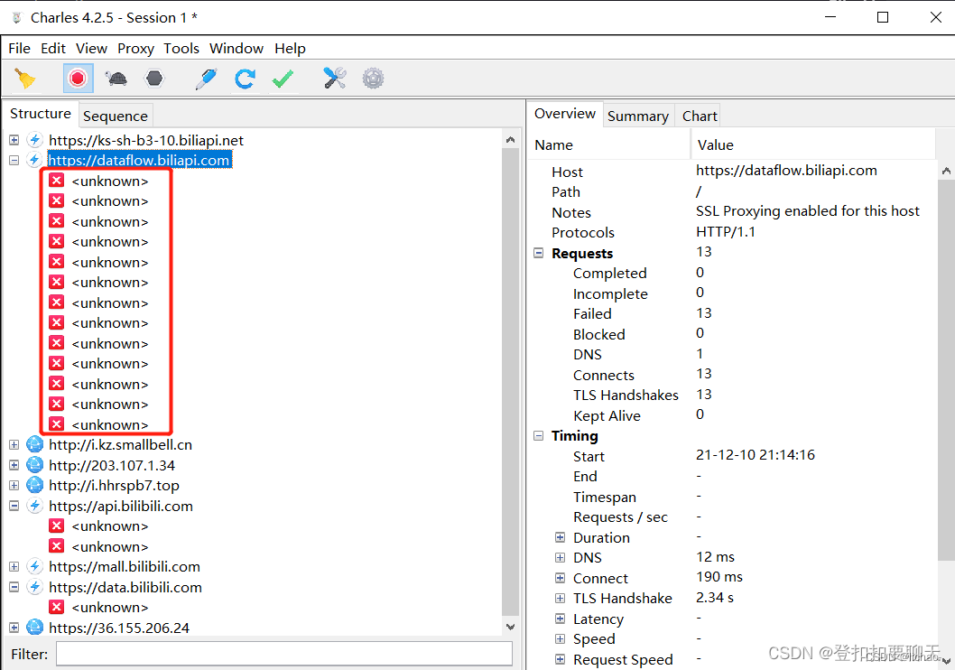
Task: Expand the 36.155.206.24 host node
Action: point(14,628)
